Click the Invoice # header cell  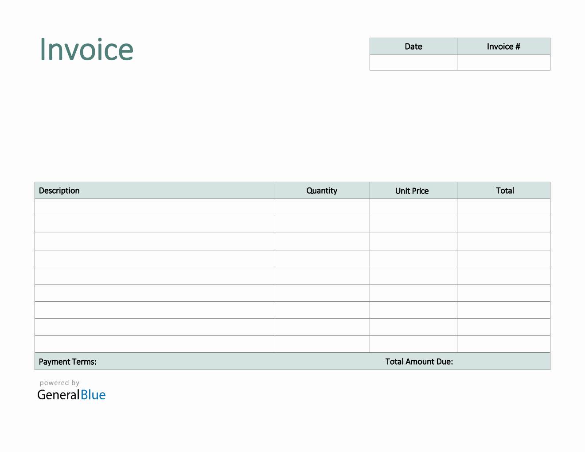(x=503, y=47)
